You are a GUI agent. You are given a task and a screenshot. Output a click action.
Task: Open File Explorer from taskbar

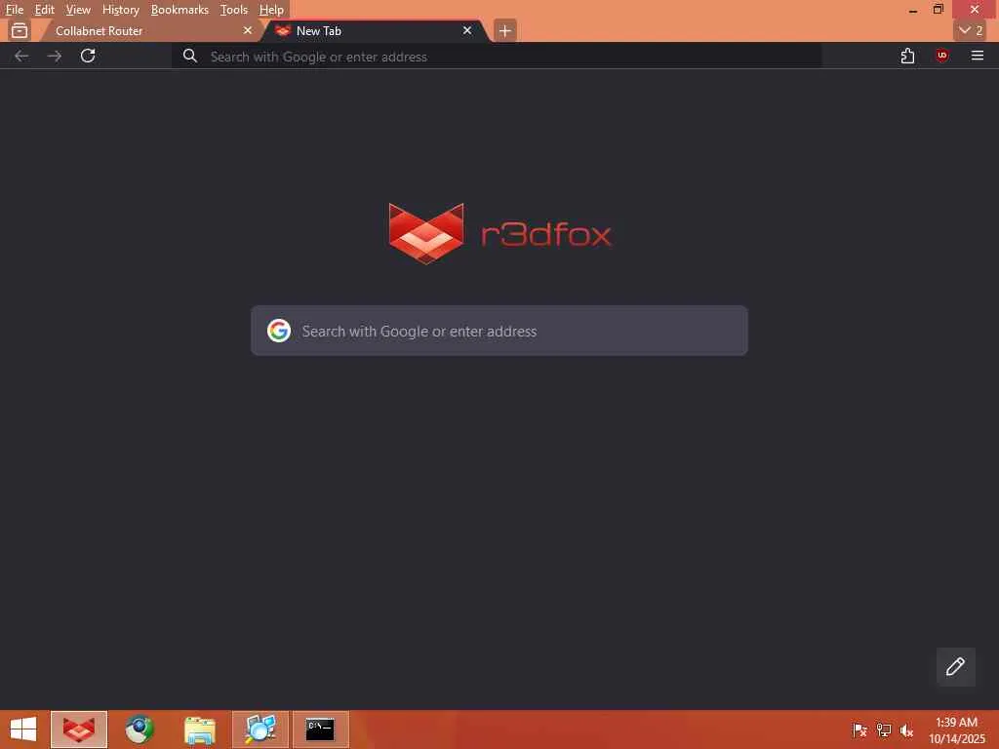coord(199,729)
